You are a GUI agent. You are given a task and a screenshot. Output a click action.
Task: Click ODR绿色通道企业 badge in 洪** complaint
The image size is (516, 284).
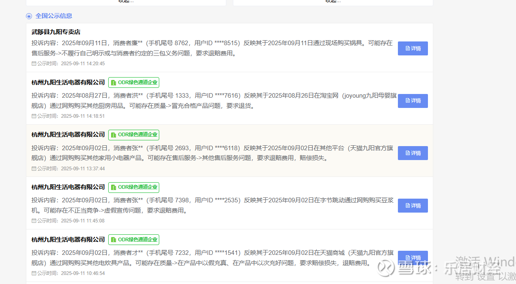click(x=134, y=82)
